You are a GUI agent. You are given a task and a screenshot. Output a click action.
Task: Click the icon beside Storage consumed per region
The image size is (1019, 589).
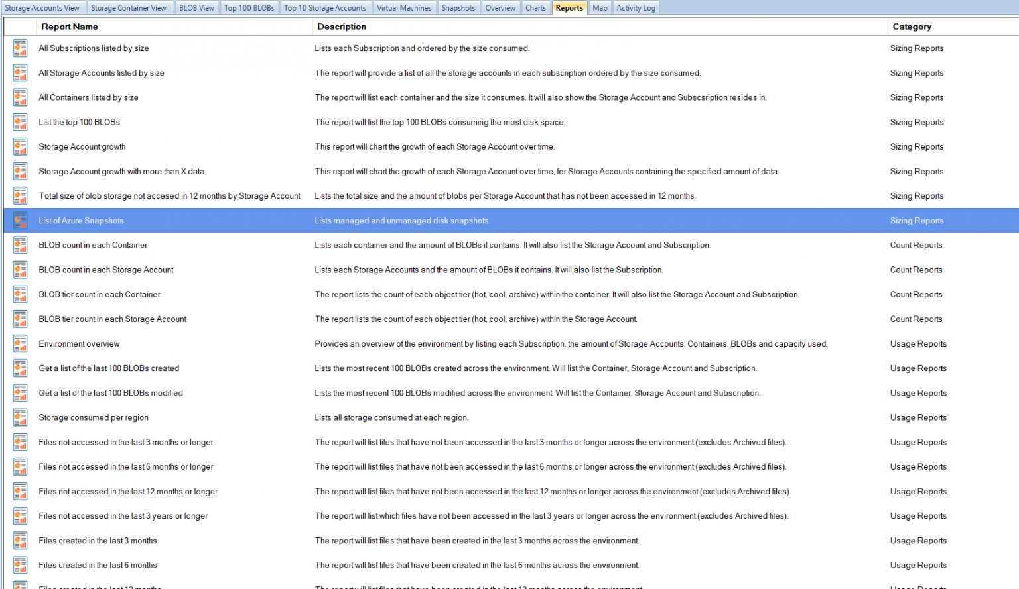(x=21, y=417)
